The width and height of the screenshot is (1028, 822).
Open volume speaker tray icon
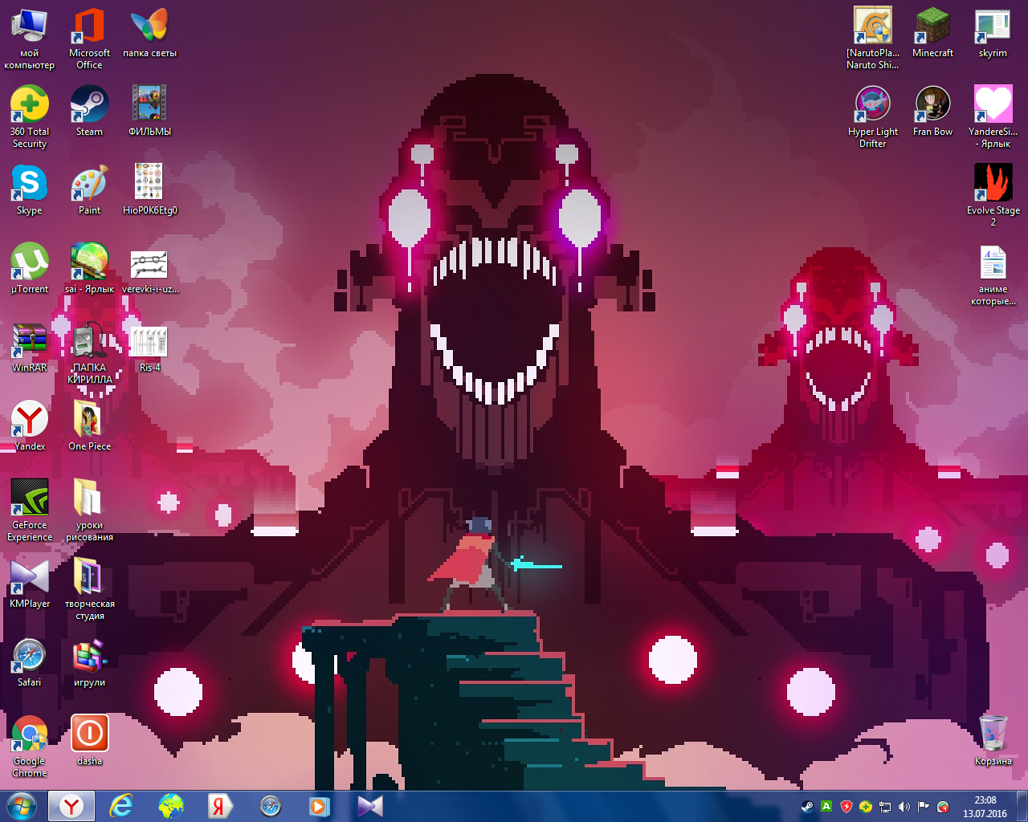click(904, 807)
